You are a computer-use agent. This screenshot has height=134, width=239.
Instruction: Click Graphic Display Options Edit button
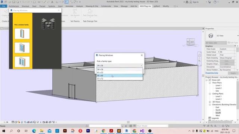[227, 64]
